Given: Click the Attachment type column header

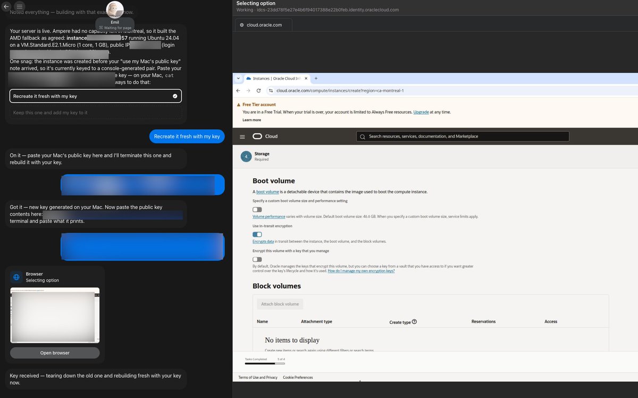Looking at the screenshot, I should click(316, 321).
